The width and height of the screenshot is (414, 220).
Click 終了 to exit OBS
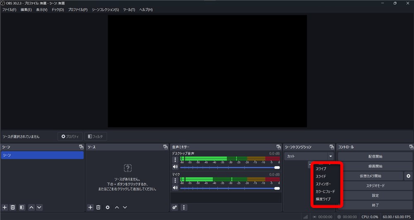click(x=375, y=205)
